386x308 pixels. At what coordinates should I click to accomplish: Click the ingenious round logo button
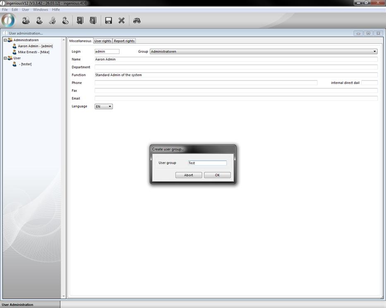(x=8, y=20)
